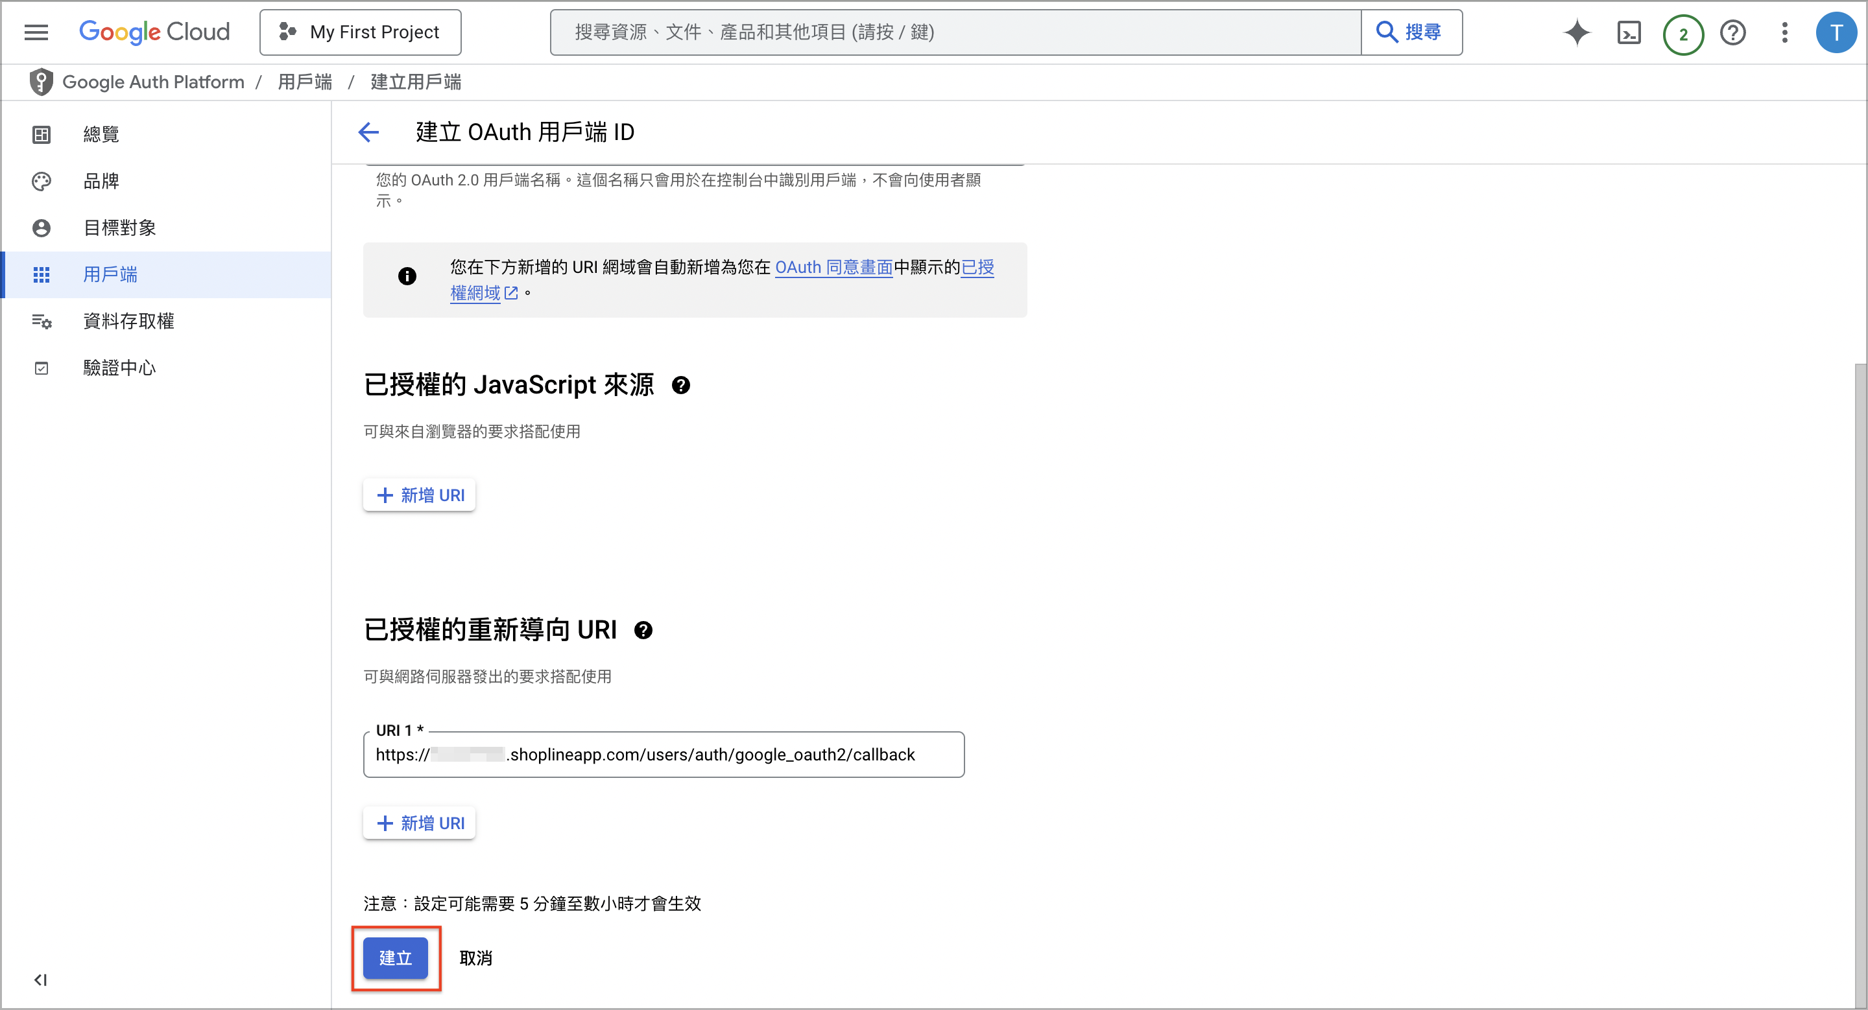Click the 可與網路伺服器發出的要求搭配使用 description
1868x1010 pixels.
point(487,677)
